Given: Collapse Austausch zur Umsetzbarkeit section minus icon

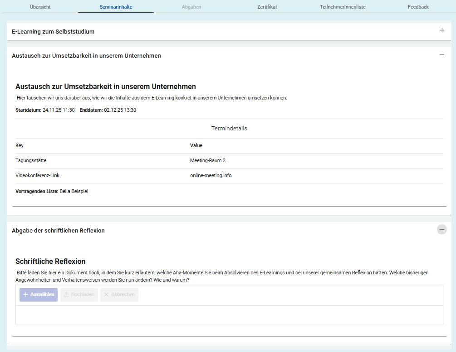Looking at the screenshot, I should pyautogui.click(x=442, y=55).
